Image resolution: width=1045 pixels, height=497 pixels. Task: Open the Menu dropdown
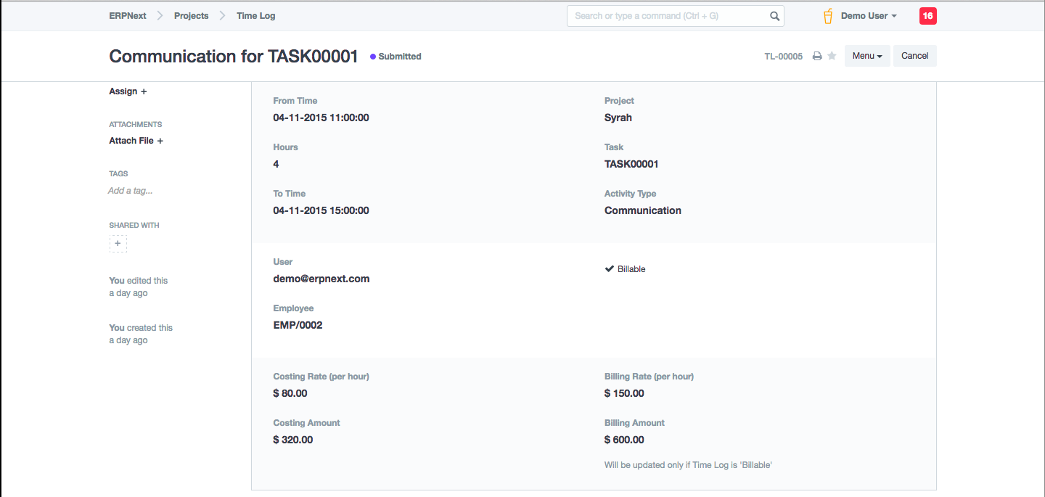866,56
